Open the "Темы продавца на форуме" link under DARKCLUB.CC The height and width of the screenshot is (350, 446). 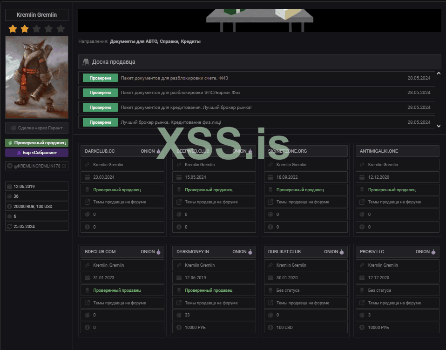120,202
